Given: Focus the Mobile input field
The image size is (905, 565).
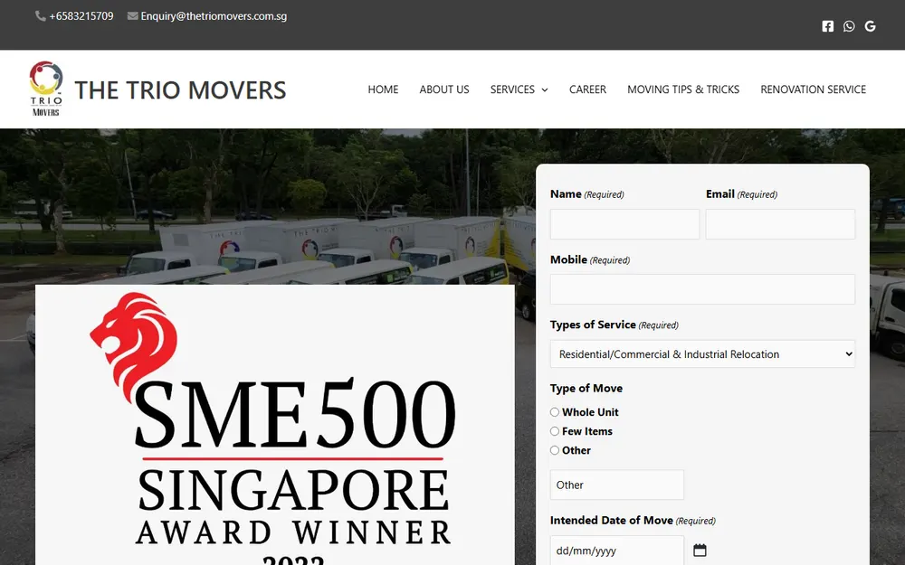Looking at the screenshot, I should (702, 289).
